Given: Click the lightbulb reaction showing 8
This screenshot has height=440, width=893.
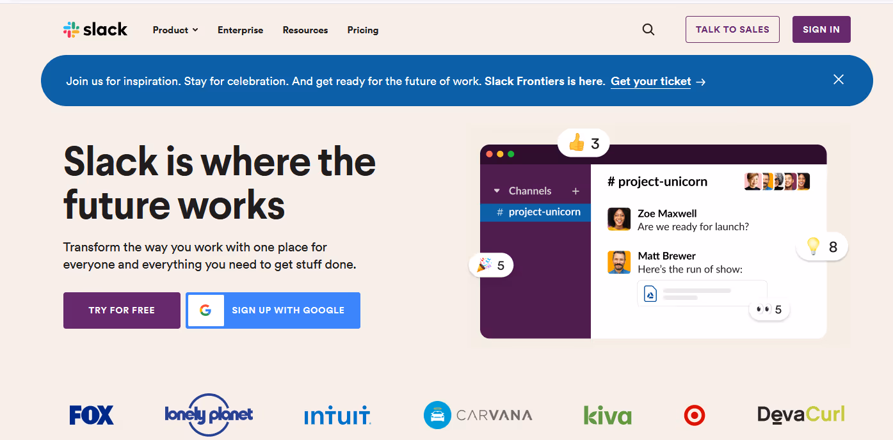Looking at the screenshot, I should coord(821,246).
